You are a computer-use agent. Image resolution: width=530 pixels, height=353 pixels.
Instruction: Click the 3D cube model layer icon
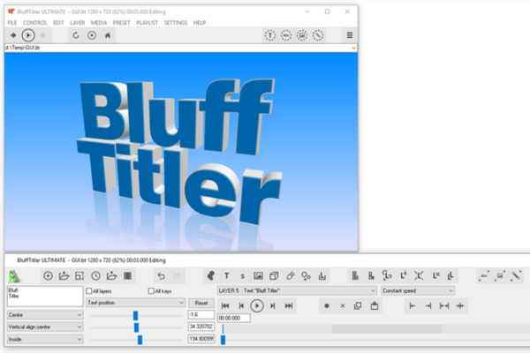(274, 276)
